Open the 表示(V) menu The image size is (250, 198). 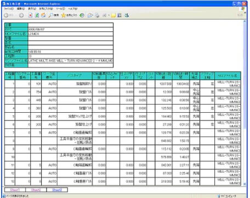(32, 9)
